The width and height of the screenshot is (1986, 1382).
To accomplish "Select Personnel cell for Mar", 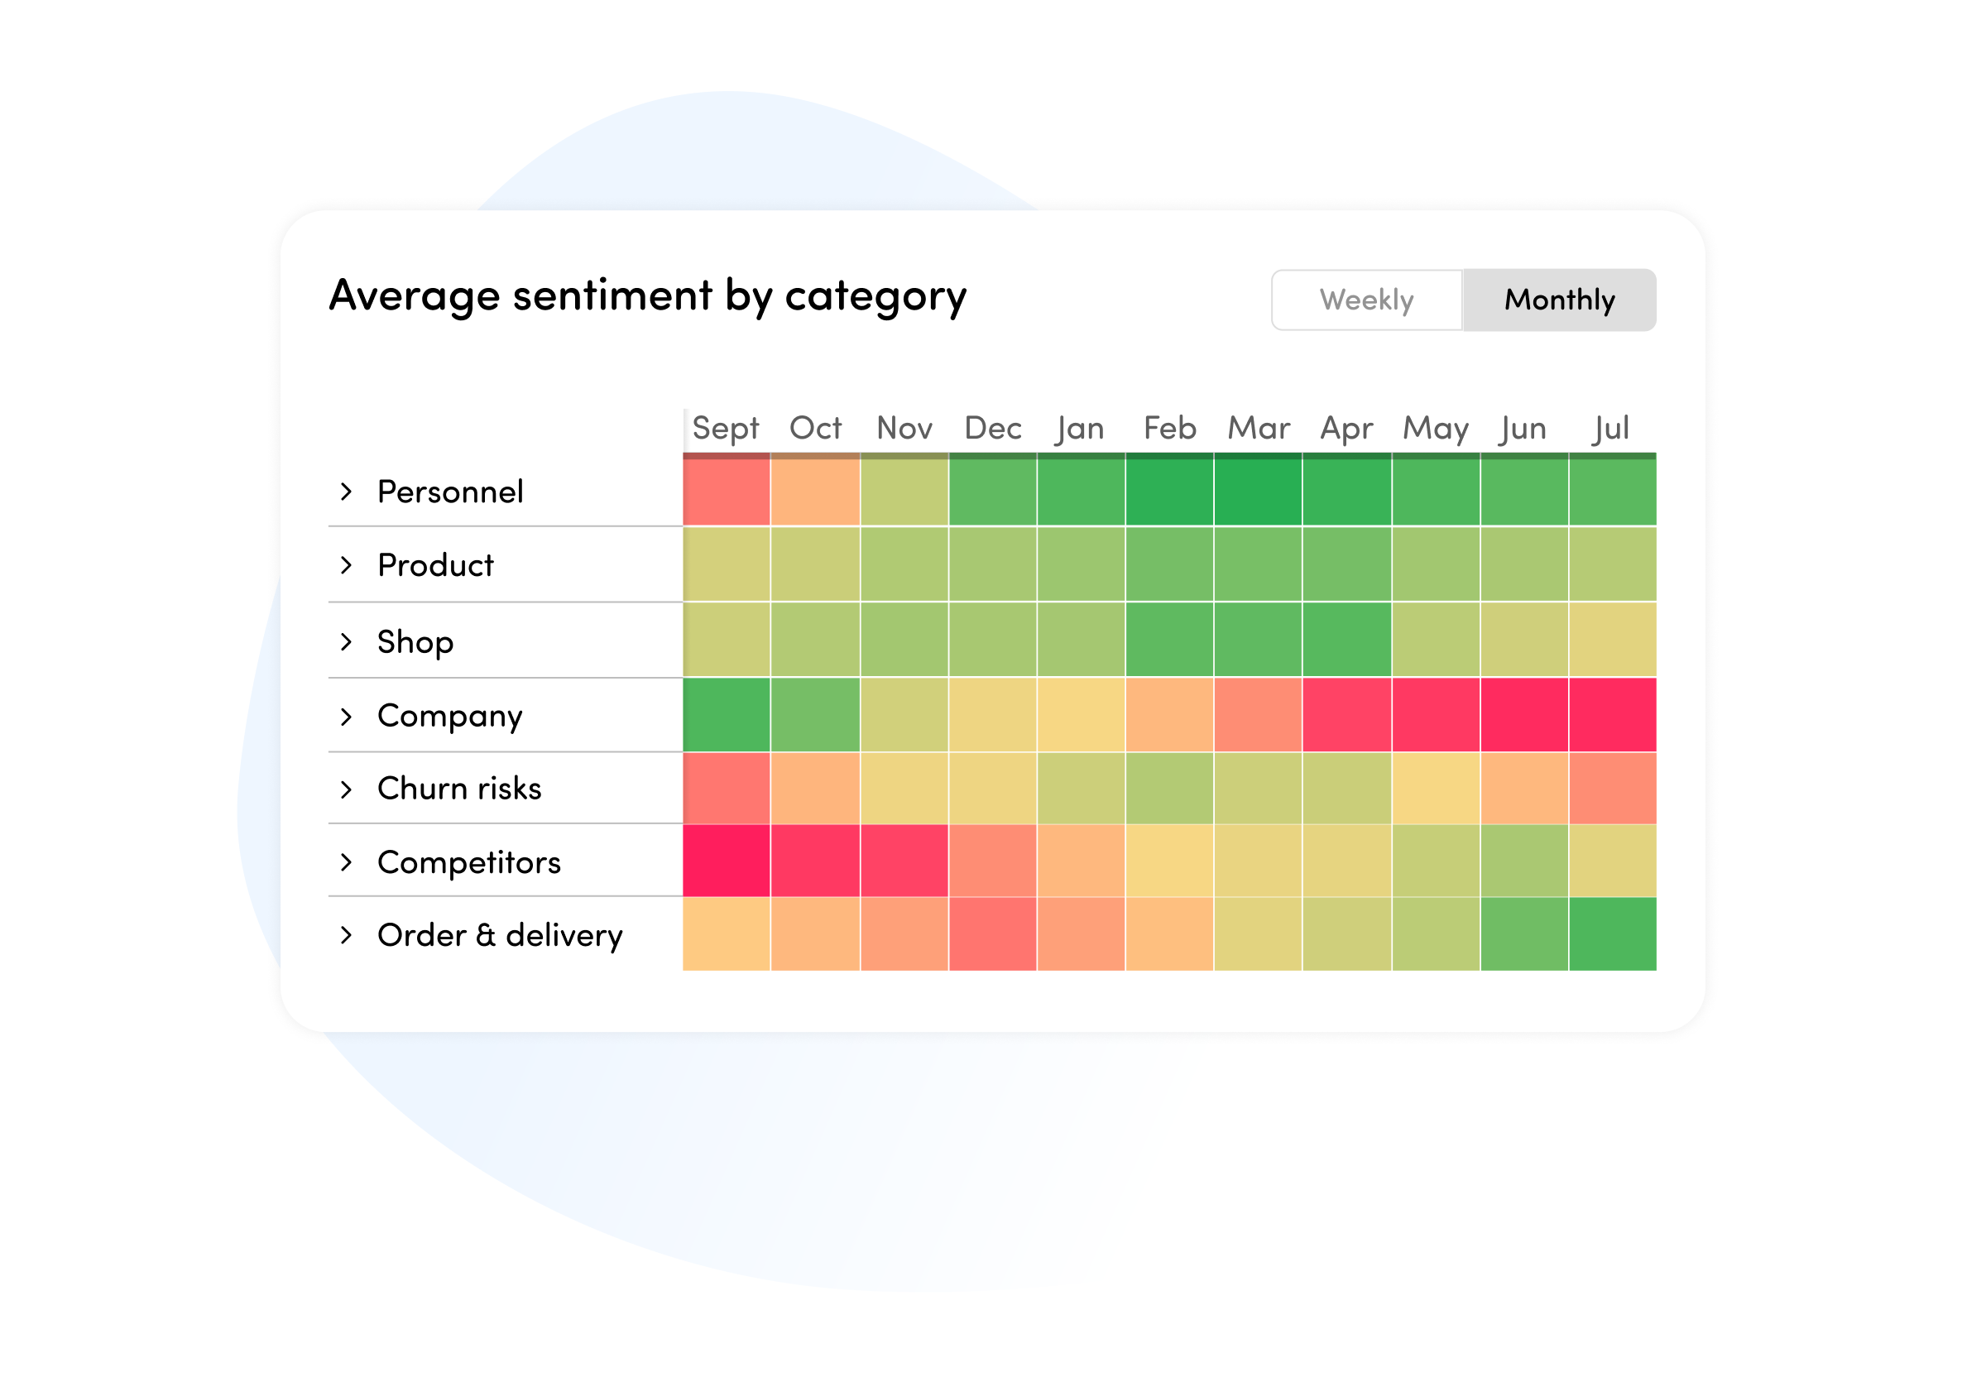I will click(x=1258, y=492).
